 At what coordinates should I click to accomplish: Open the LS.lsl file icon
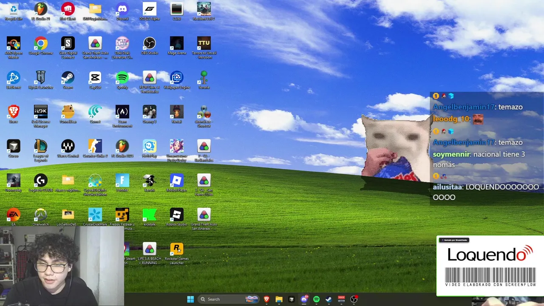pyautogui.click(x=177, y=11)
